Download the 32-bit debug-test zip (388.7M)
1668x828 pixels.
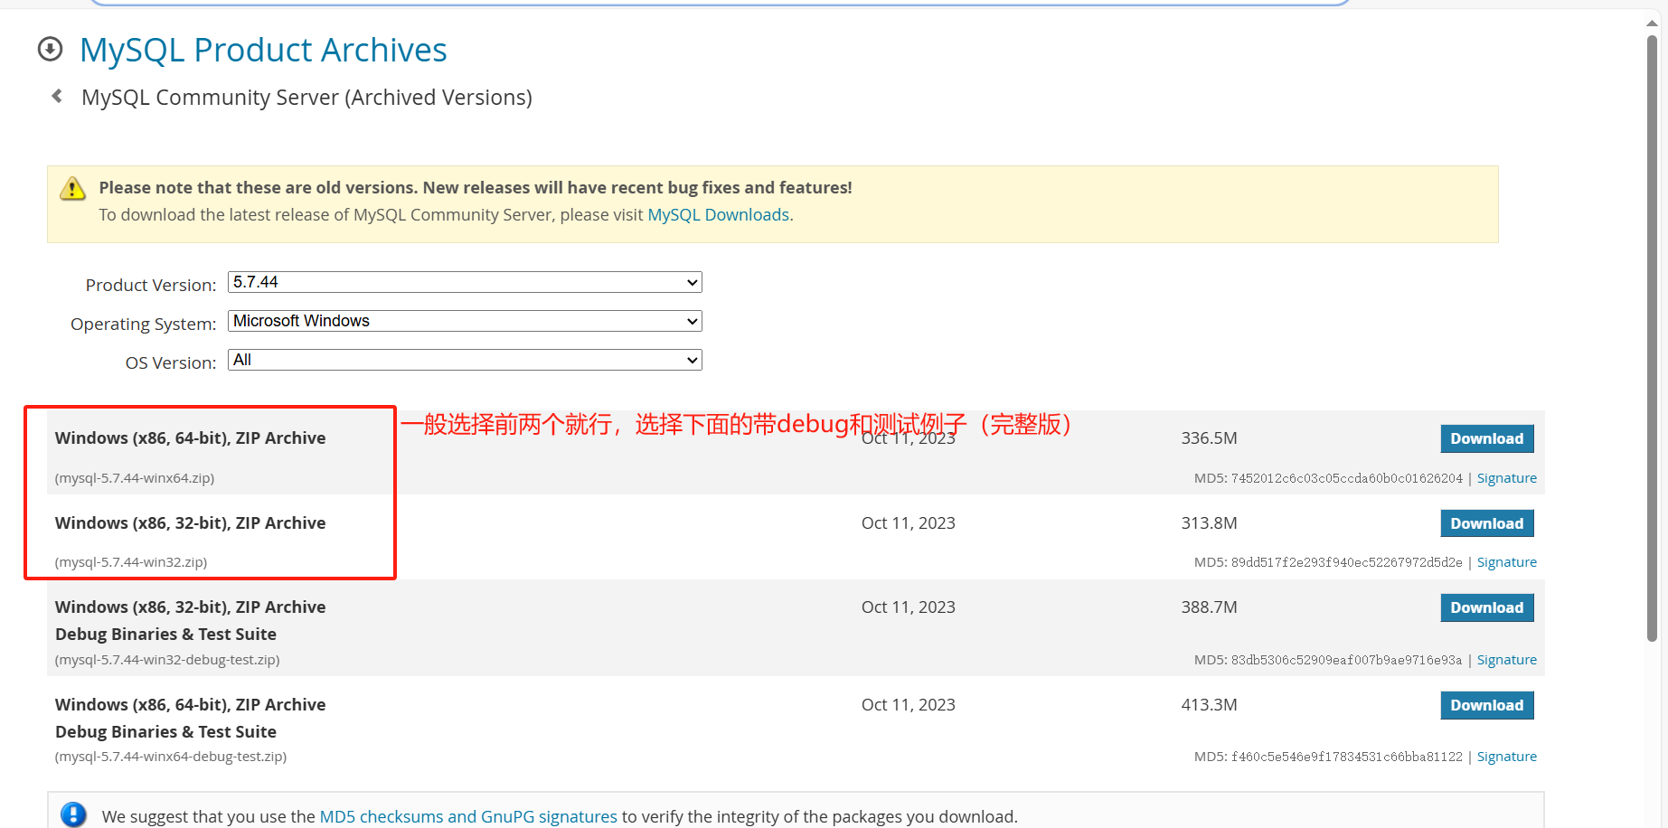(x=1486, y=607)
